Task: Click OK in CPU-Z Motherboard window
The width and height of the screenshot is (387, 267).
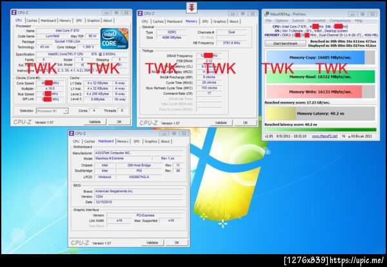Action: point(177,243)
